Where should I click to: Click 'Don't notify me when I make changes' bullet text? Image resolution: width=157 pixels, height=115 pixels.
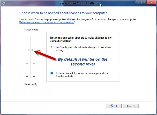[83, 49]
